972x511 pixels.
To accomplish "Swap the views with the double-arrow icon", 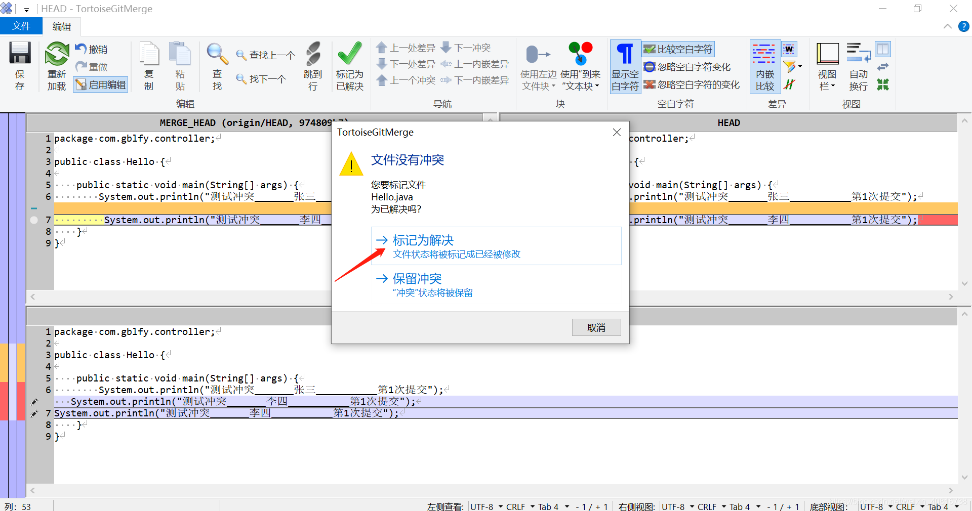I will [x=883, y=67].
